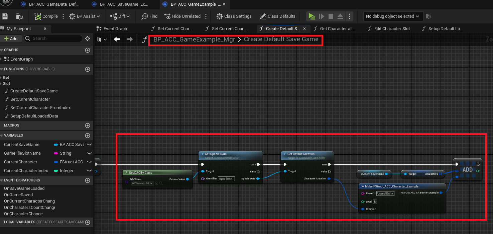The width and height of the screenshot is (493, 234).
Task: Click the back navigation arrow above the graph
Action: pos(117,39)
